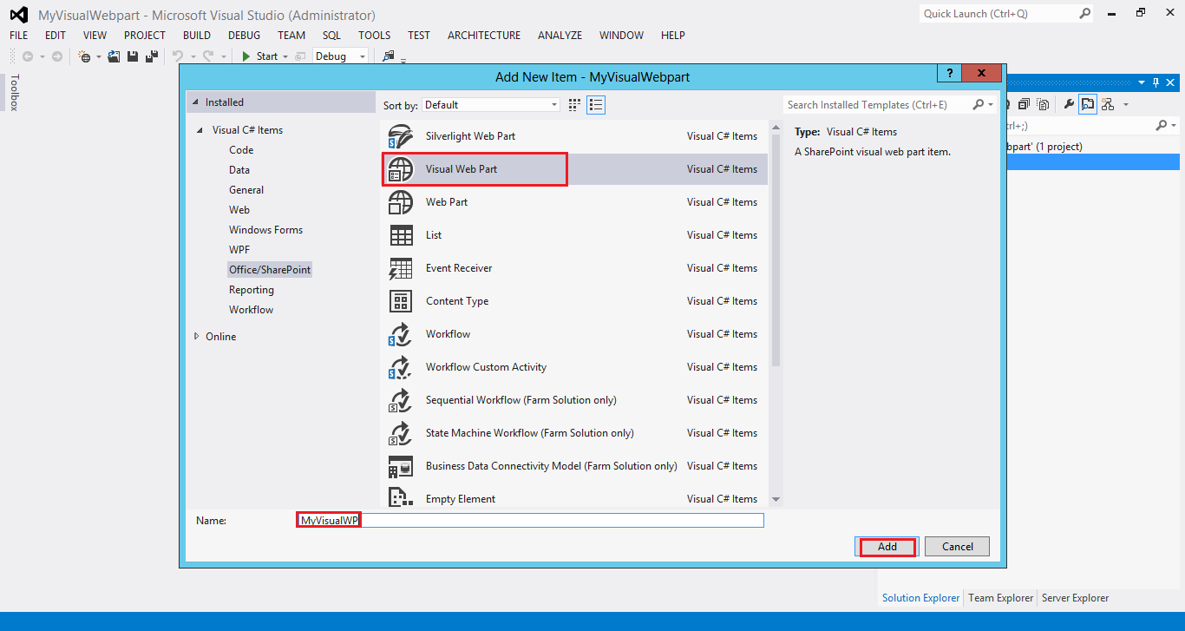
Task: Select Business Data Connectivity Model icon
Action: pos(400,466)
